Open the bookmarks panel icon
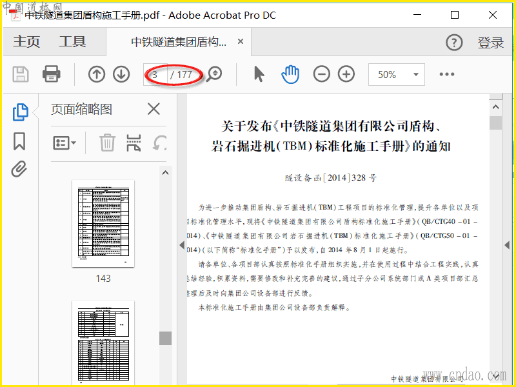The height and width of the screenshot is (387, 516). point(19,141)
